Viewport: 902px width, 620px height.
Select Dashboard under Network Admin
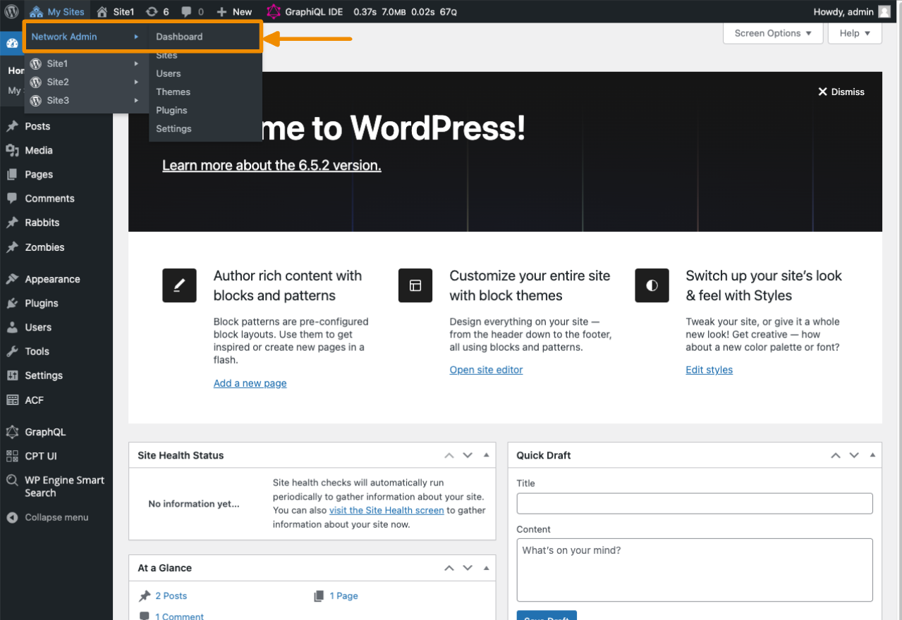click(x=178, y=36)
